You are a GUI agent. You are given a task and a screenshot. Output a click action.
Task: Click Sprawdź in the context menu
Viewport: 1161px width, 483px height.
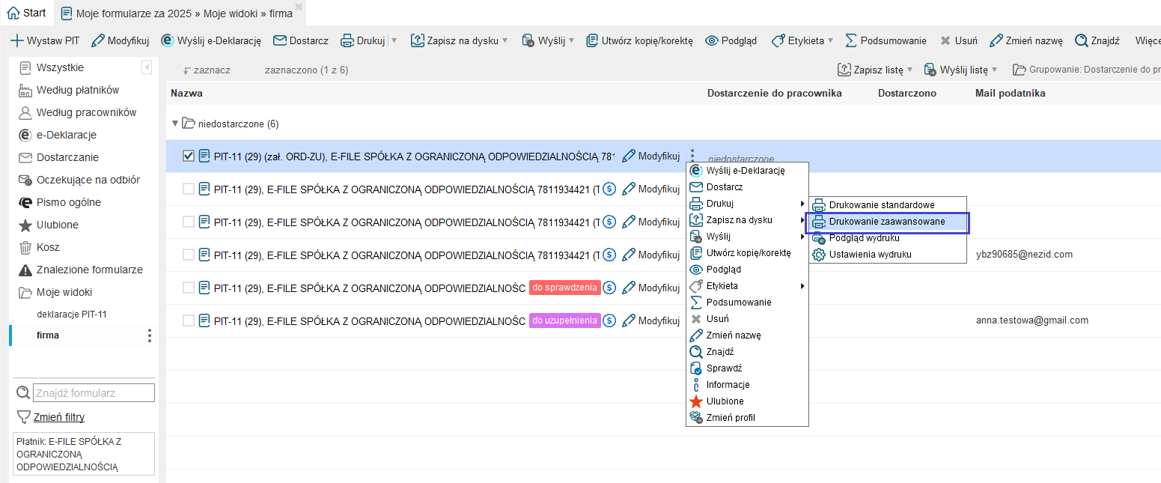click(x=723, y=368)
